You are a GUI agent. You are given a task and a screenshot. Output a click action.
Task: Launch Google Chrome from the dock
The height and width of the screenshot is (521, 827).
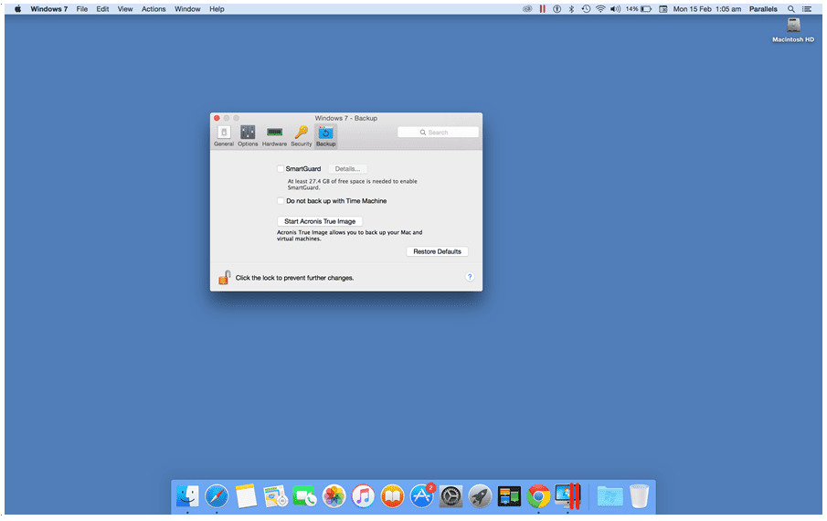(x=538, y=495)
